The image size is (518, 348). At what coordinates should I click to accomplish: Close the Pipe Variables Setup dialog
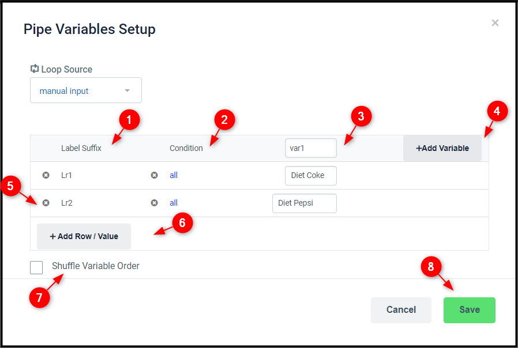click(x=495, y=23)
